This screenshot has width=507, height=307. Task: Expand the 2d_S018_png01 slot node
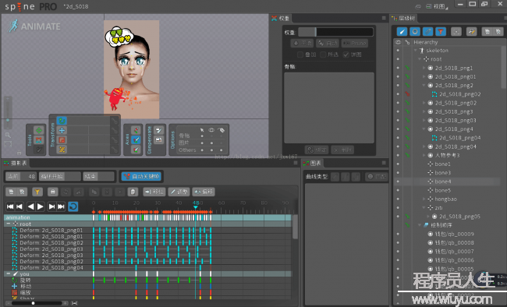pyautogui.click(x=424, y=76)
